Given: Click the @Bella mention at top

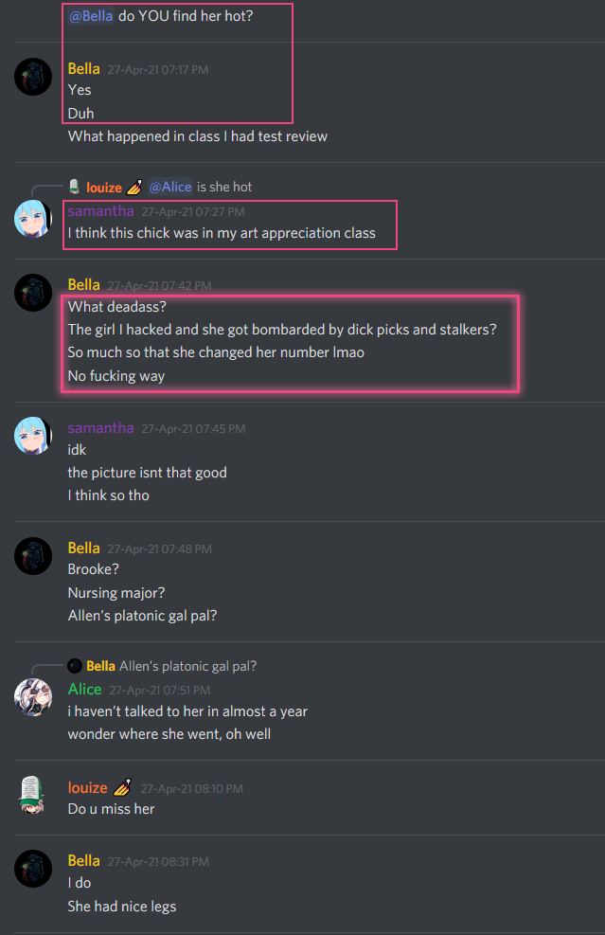Looking at the screenshot, I should (x=91, y=16).
